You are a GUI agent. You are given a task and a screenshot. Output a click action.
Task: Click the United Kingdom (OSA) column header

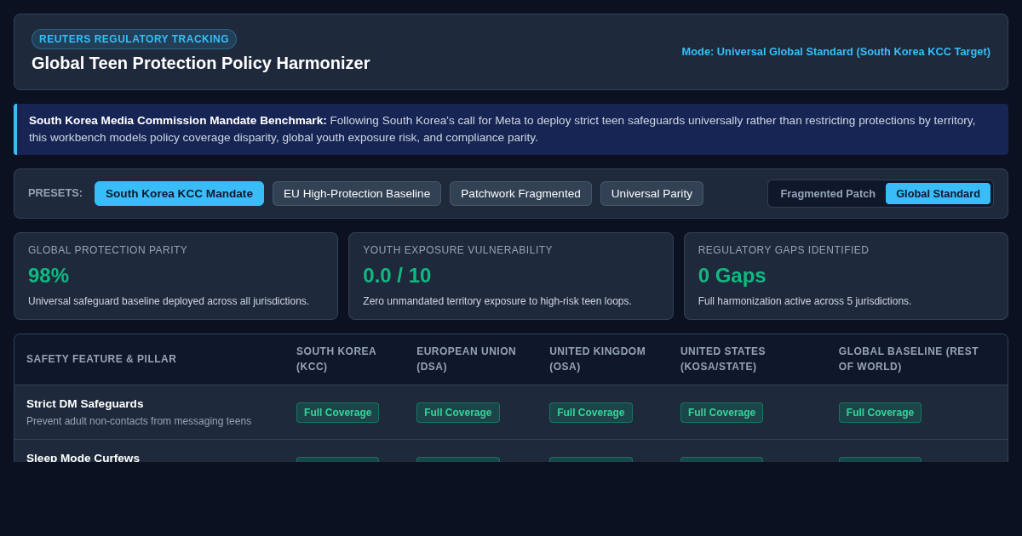tap(597, 359)
